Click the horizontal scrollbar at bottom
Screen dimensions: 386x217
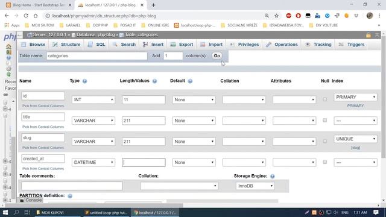pos(94,205)
